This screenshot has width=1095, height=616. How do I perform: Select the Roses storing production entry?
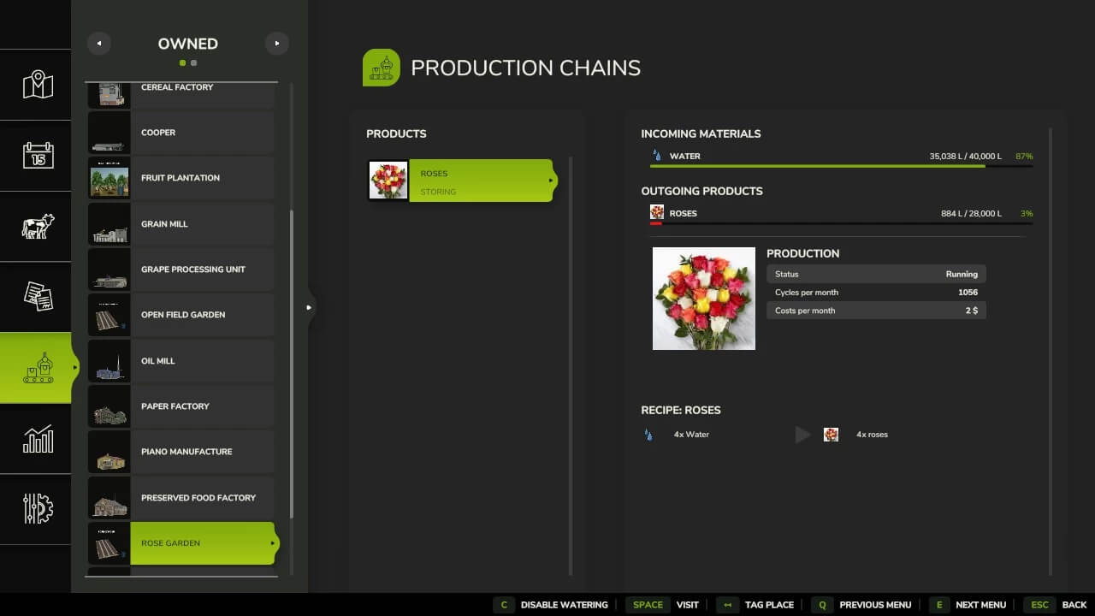coord(481,181)
